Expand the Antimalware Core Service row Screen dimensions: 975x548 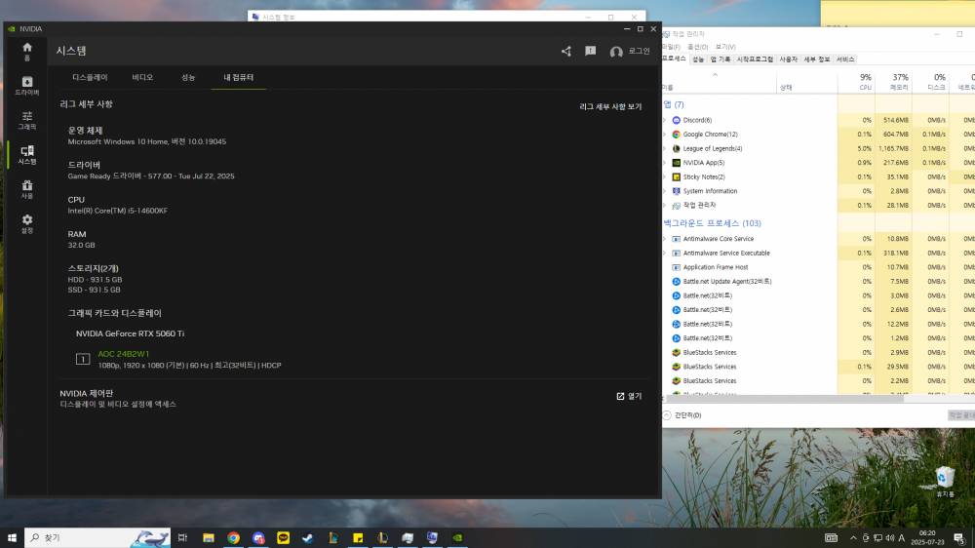coord(665,239)
